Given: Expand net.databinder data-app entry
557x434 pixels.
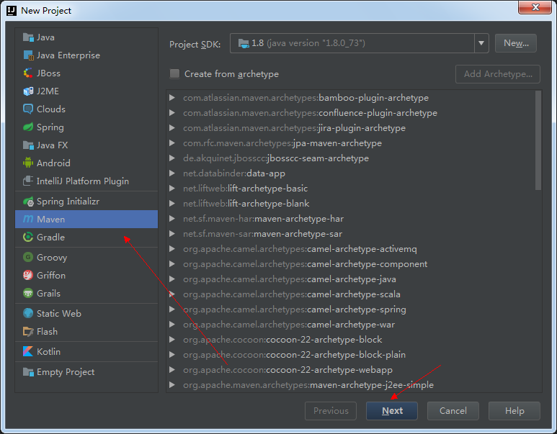Looking at the screenshot, I should [x=172, y=173].
